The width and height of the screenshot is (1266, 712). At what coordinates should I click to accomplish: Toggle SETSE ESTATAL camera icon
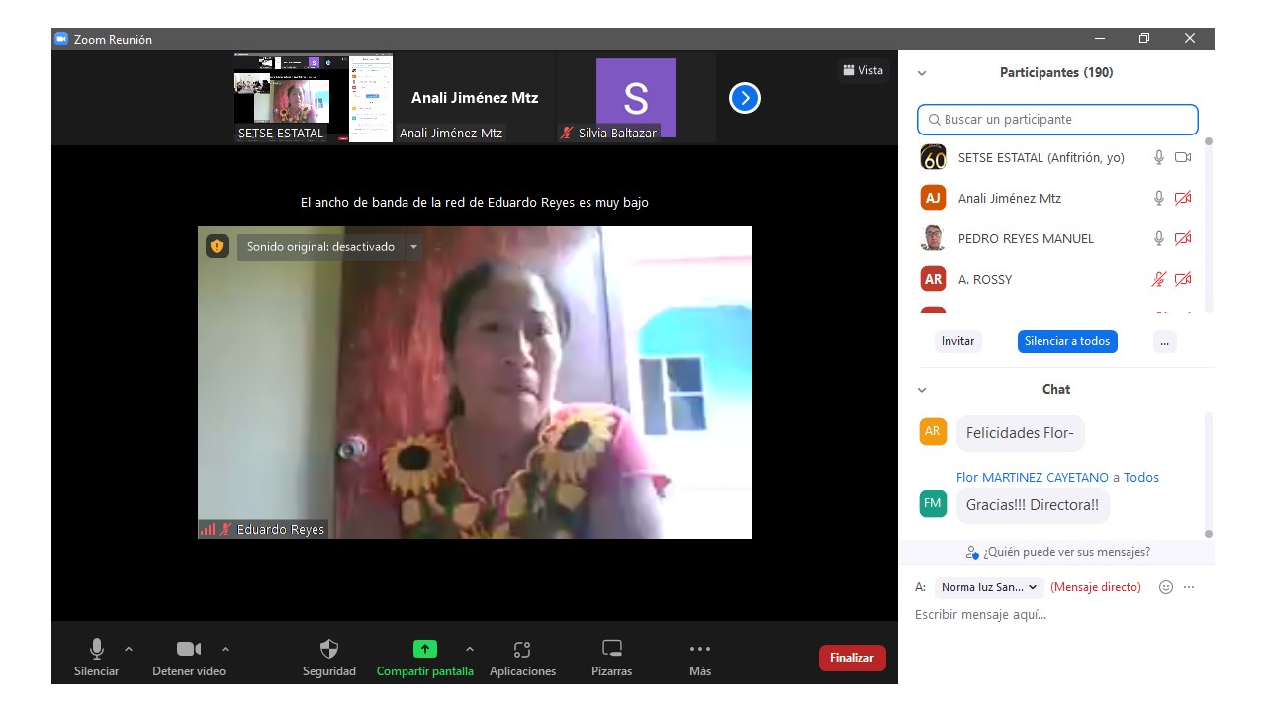pos(1183,157)
